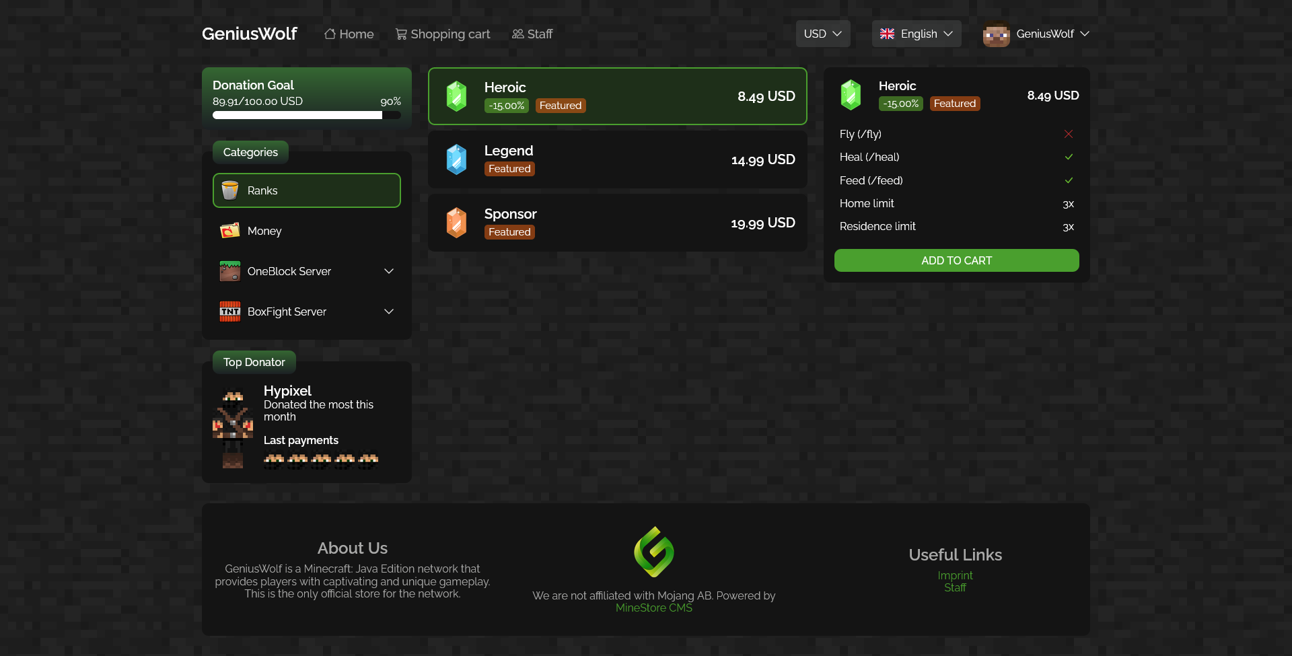Click the Money category folder icon

point(229,231)
